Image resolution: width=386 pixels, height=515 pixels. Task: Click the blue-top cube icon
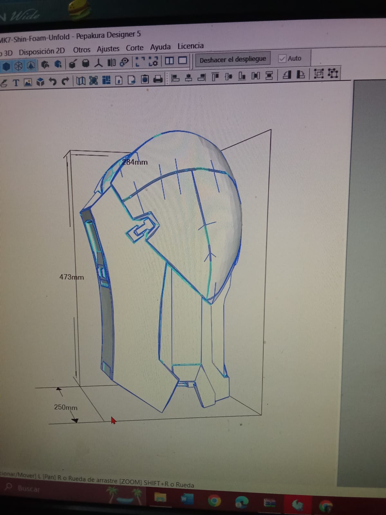point(40,82)
